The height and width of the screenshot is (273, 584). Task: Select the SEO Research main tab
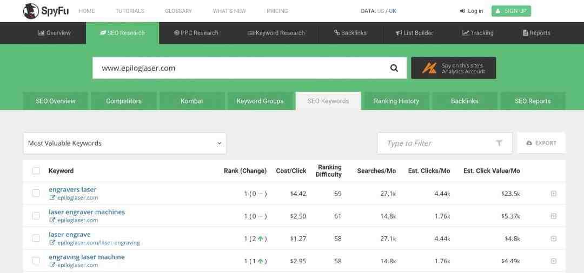(122, 33)
